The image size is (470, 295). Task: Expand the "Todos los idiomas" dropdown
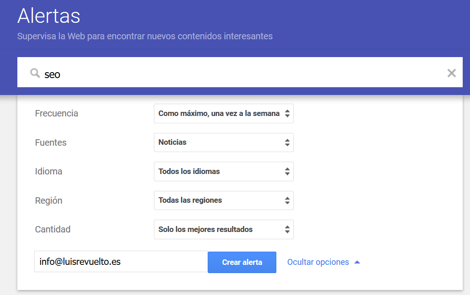click(x=223, y=172)
